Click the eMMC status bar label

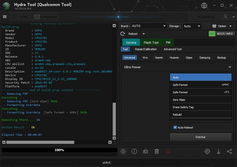(x=107, y=163)
